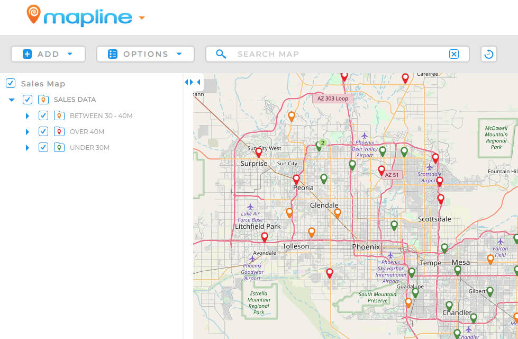This screenshot has width=518, height=339.
Task: Expand the BETWEEN 30 - 40M layer
Action: click(x=28, y=116)
